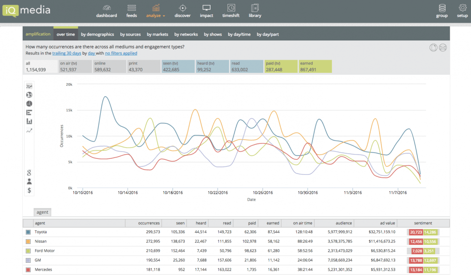Open the analyze dropdown menu
471x275 pixels.
point(155,11)
